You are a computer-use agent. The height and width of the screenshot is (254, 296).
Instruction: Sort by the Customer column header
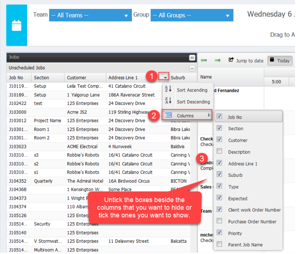[77, 78]
